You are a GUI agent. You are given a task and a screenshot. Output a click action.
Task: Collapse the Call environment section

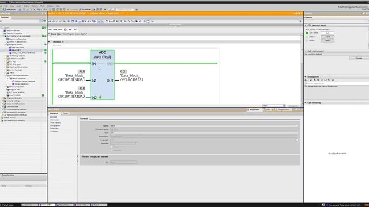[x=306, y=51]
